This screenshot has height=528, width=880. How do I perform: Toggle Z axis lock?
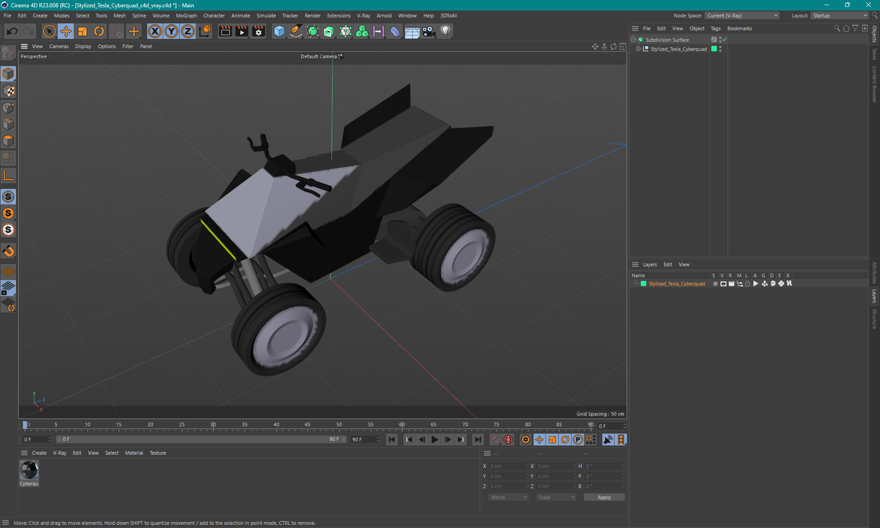pos(188,31)
